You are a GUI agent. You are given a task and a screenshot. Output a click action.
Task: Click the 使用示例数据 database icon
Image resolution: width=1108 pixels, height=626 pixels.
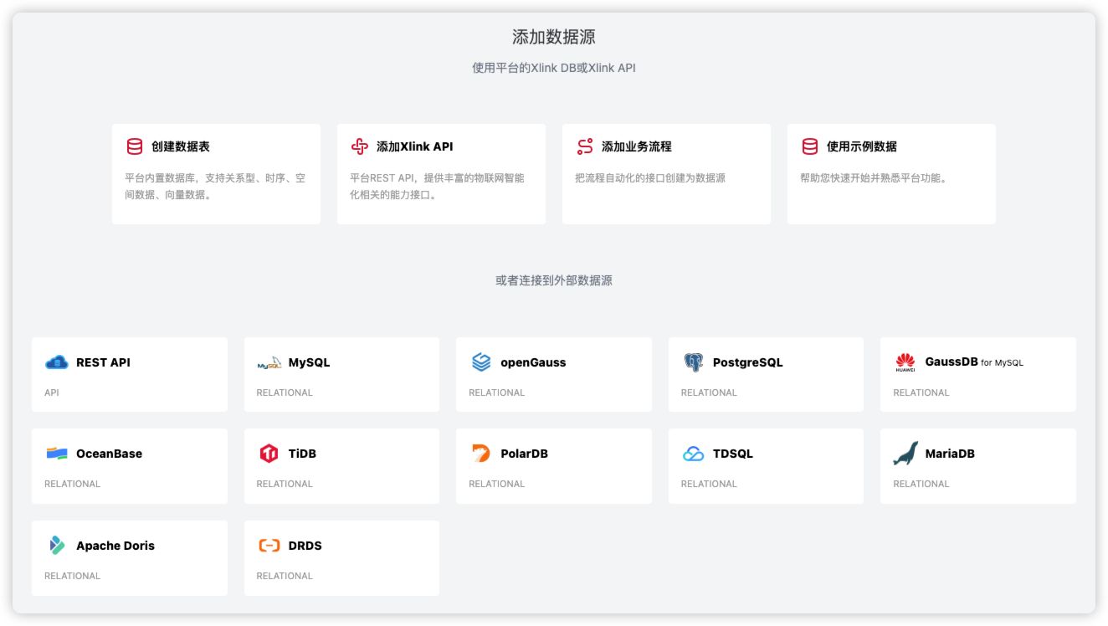click(810, 146)
